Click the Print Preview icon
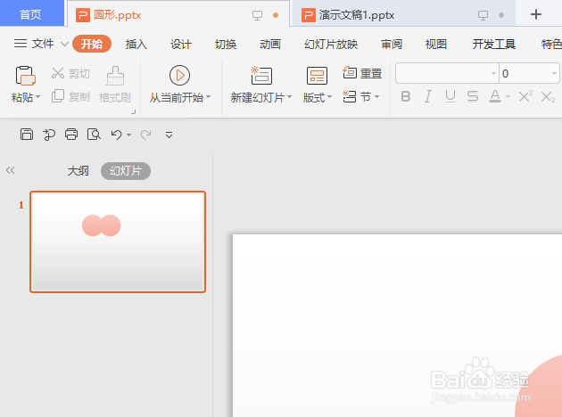The width and height of the screenshot is (562, 417). [94, 135]
